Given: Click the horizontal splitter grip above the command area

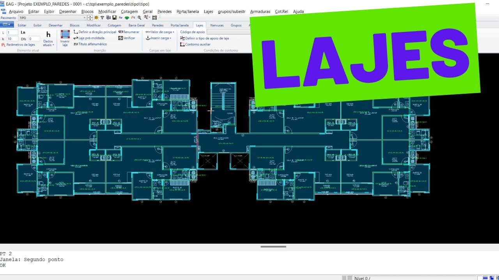Looking at the screenshot, I should (273, 246).
